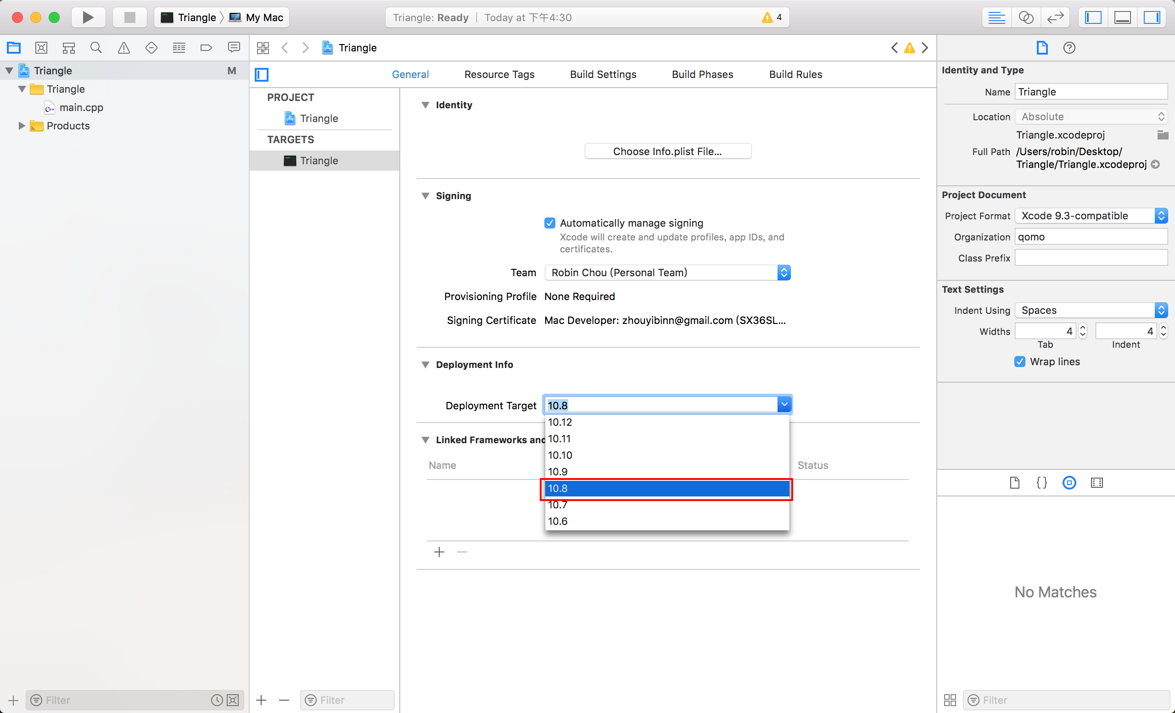This screenshot has width=1175, height=713.
Task: Open the Symbol navigator
Action: pyautogui.click(x=69, y=48)
